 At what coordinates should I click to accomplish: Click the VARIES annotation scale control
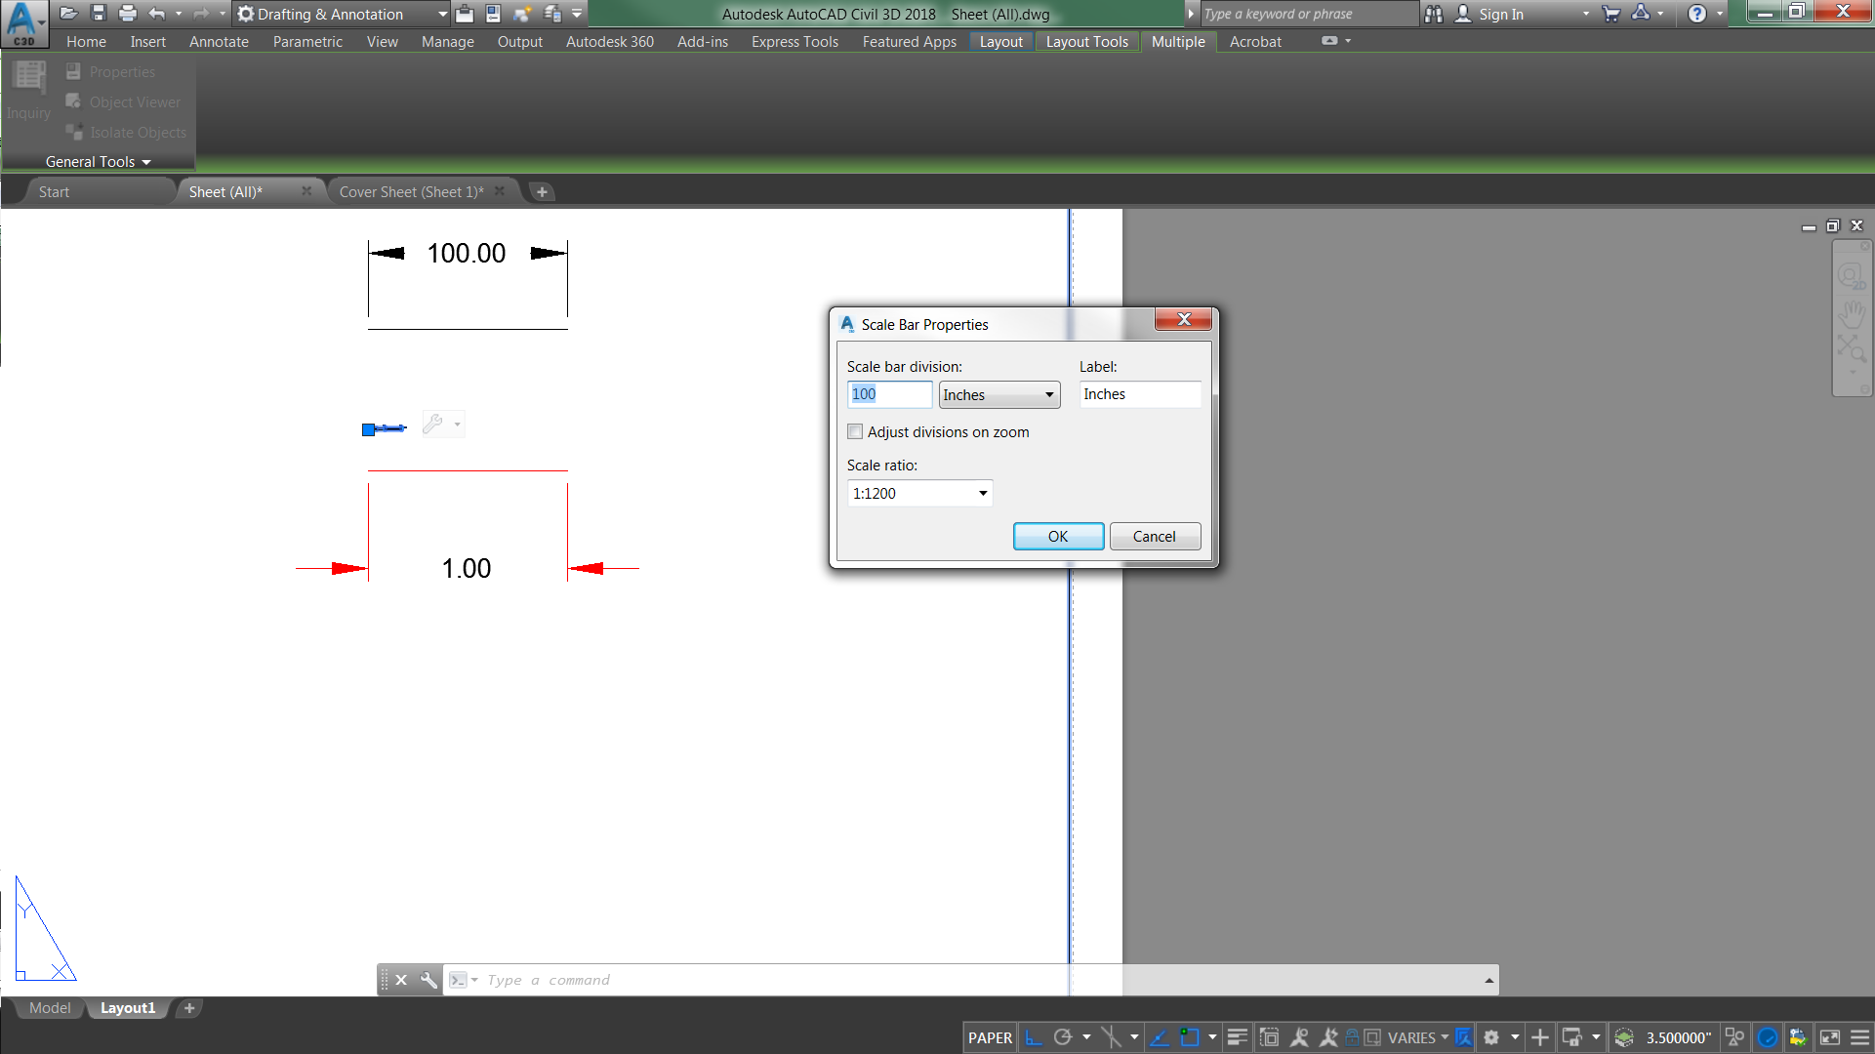click(x=1412, y=1037)
